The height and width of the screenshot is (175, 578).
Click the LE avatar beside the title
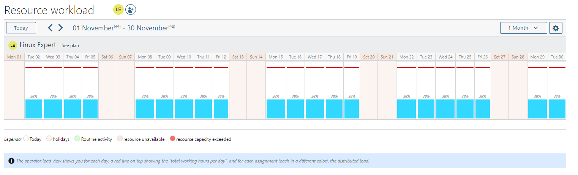pos(118,10)
